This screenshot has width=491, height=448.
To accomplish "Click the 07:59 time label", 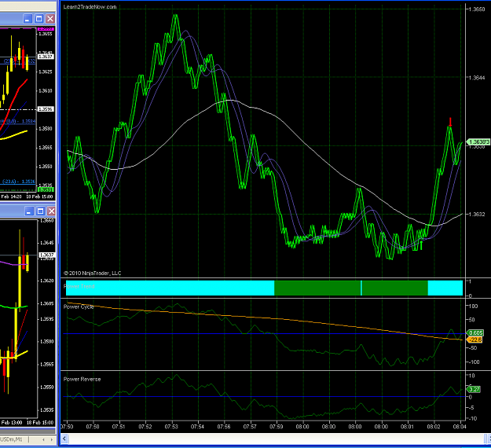I will click(x=277, y=427).
